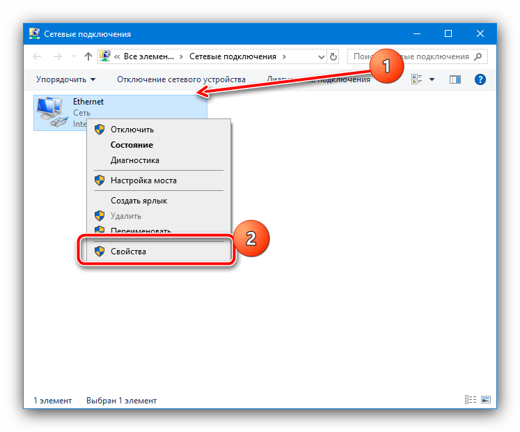Expand the double-chevron at address bar start
520x432 pixels.
(117, 56)
